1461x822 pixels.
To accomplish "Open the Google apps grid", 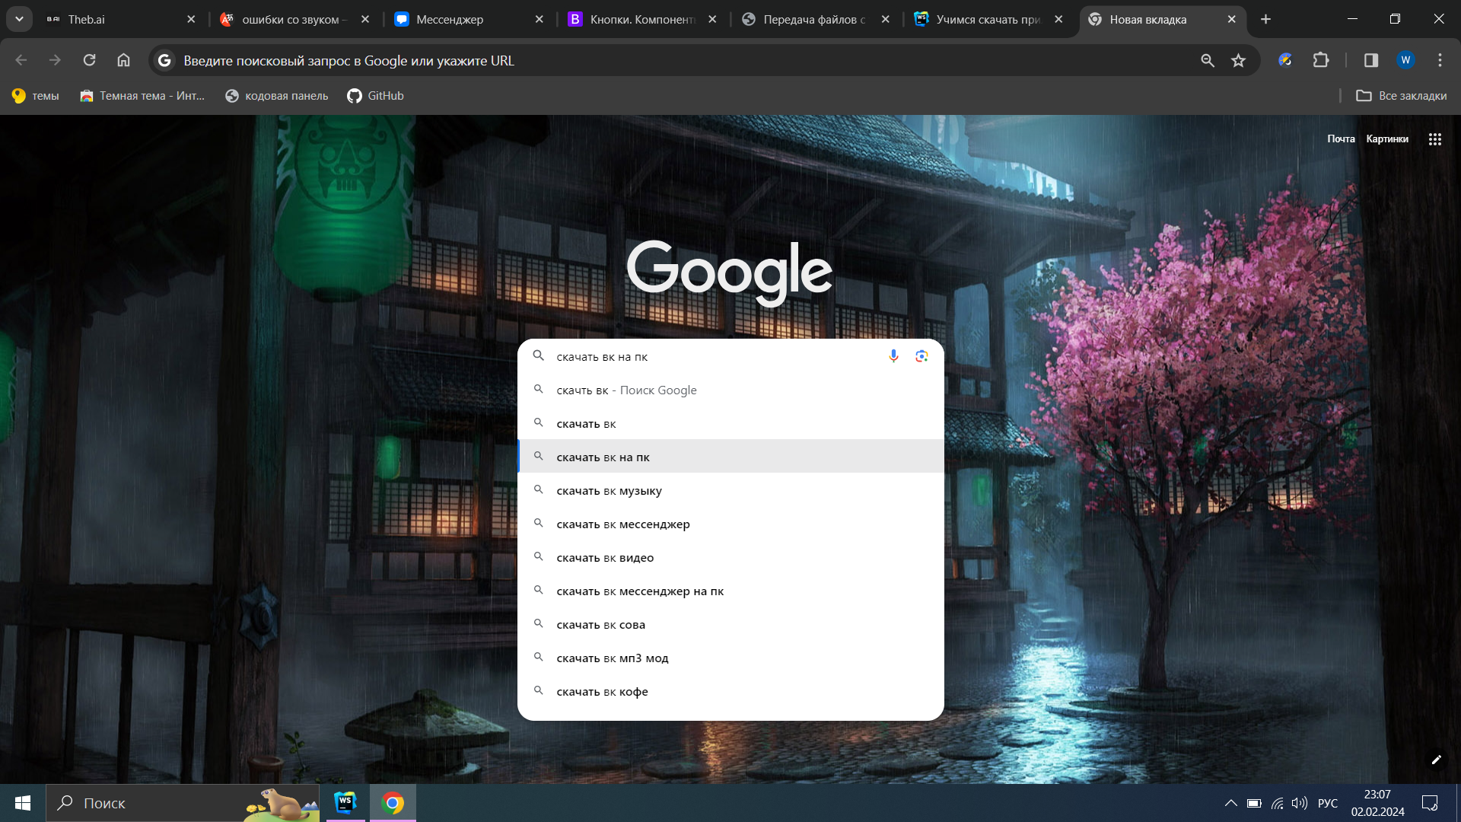I will (x=1435, y=139).
